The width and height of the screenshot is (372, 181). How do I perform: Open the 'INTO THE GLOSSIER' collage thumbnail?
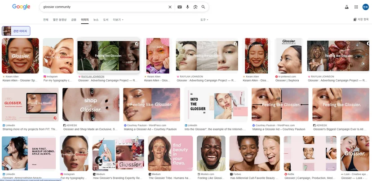216,104
